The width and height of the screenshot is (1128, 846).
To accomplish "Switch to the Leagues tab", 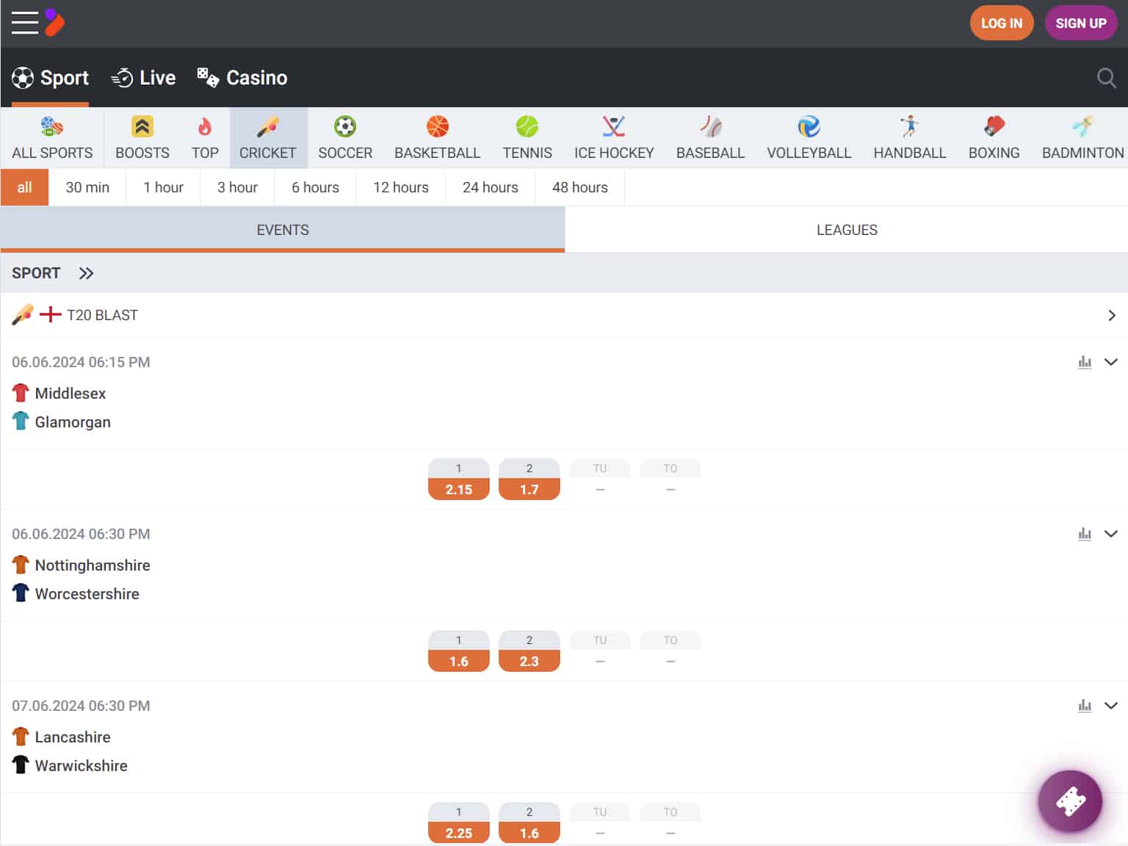I will 847,230.
